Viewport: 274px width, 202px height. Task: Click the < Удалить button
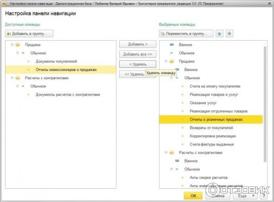coord(137,64)
